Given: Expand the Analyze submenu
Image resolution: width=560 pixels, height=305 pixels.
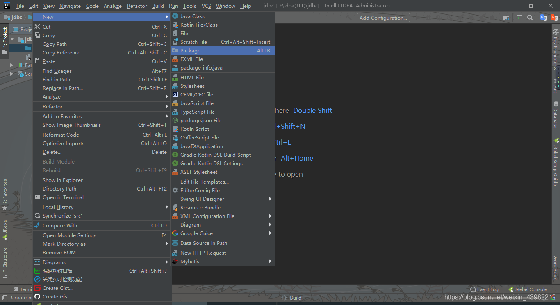Looking at the screenshot, I should pyautogui.click(x=102, y=96).
